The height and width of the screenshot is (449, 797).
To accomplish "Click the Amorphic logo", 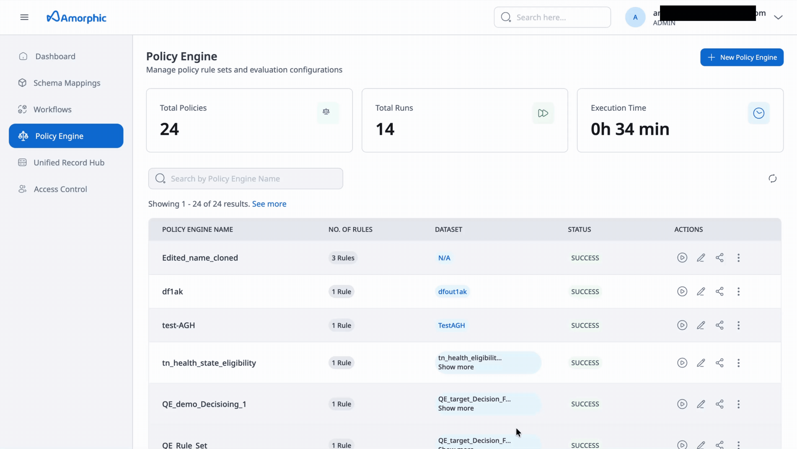I will click(76, 17).
